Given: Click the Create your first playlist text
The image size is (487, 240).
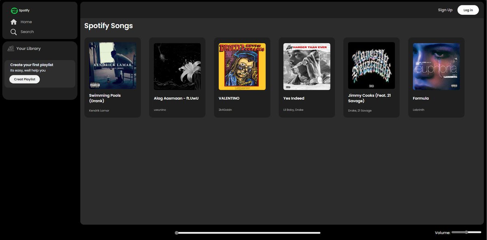Looking at the screenshot, I should (x=32, y=65).
